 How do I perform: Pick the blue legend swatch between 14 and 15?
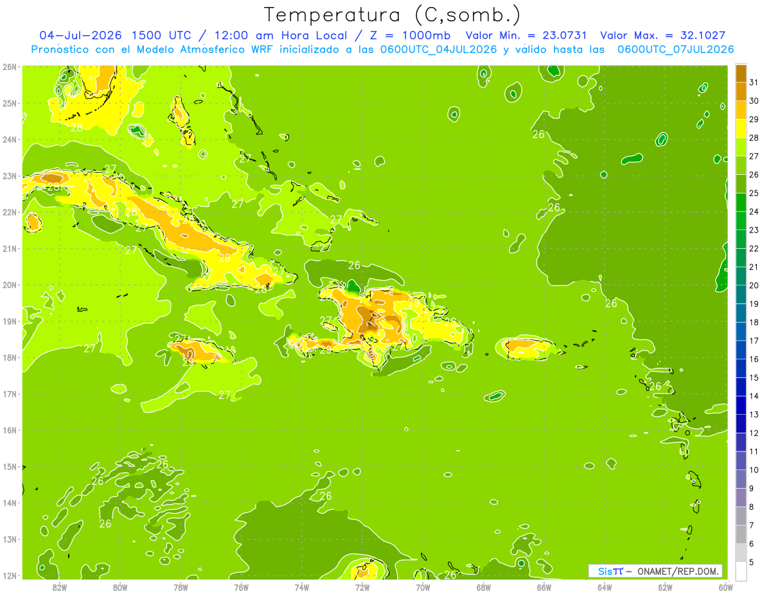741,387
